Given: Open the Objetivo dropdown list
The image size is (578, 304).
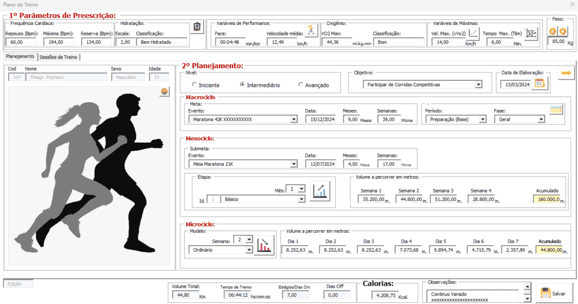Looking at the screenshot, I should [x=478, y=85].
